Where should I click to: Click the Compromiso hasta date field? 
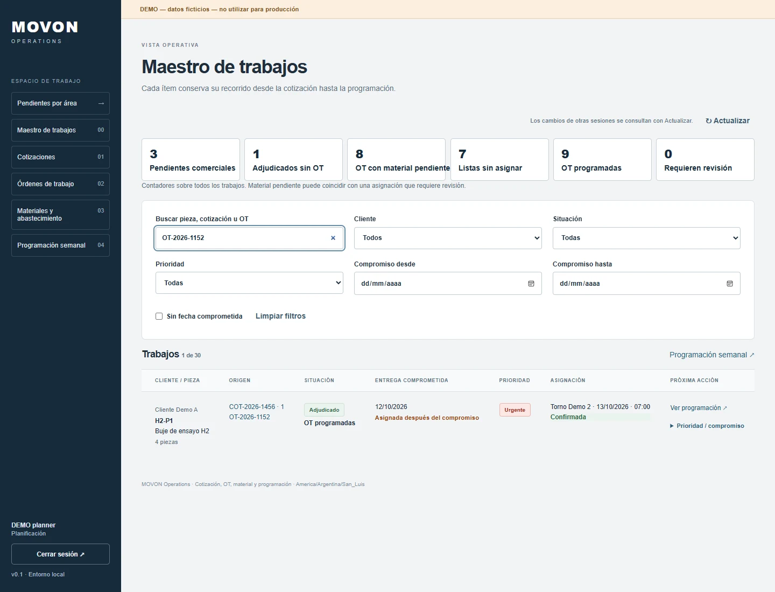tap(646, 284)
